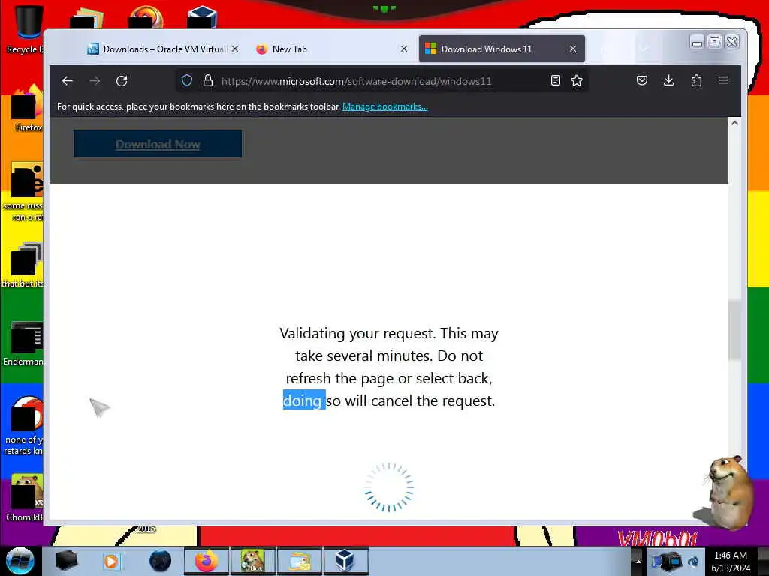Close the New Tab tab
The width and height of the screenshot is (769, 576).
pyautogui.click(x=403, y=49)
